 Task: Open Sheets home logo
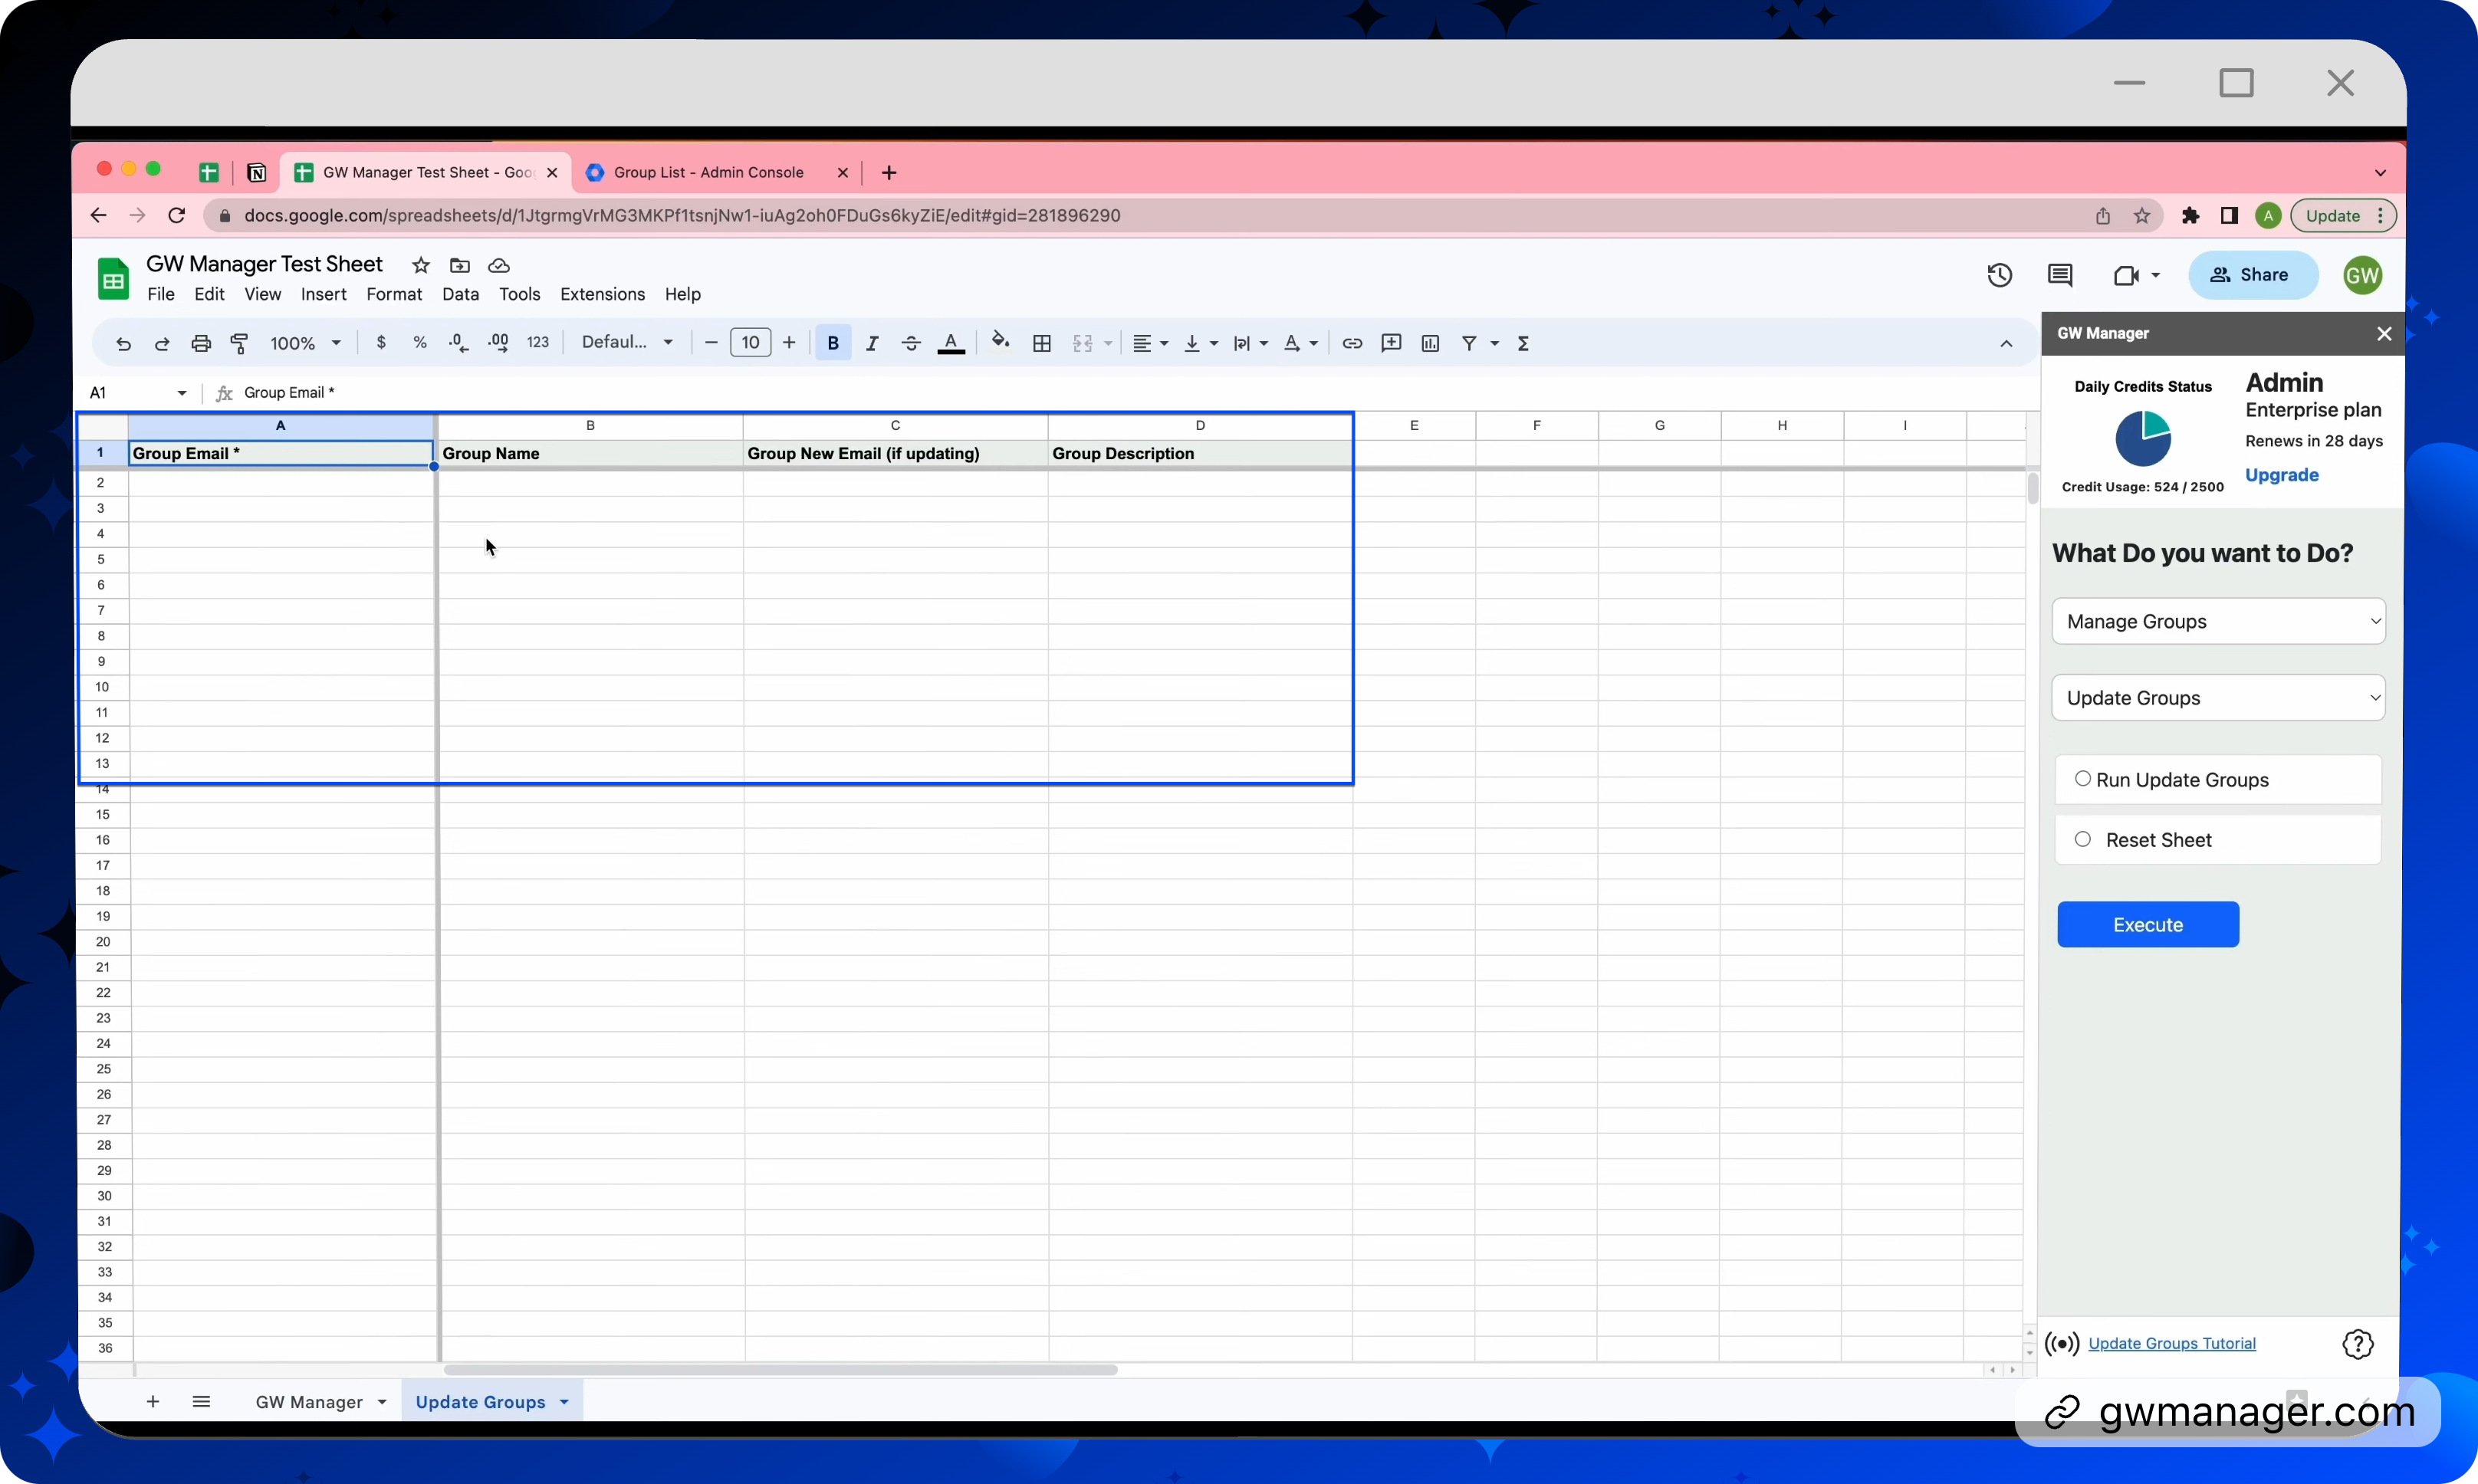click(113, 278)
